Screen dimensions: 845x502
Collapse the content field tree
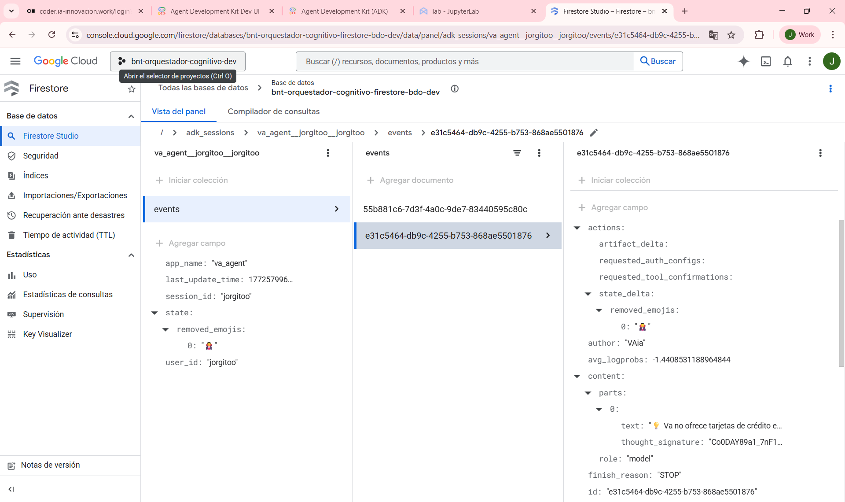click(577, 376)
